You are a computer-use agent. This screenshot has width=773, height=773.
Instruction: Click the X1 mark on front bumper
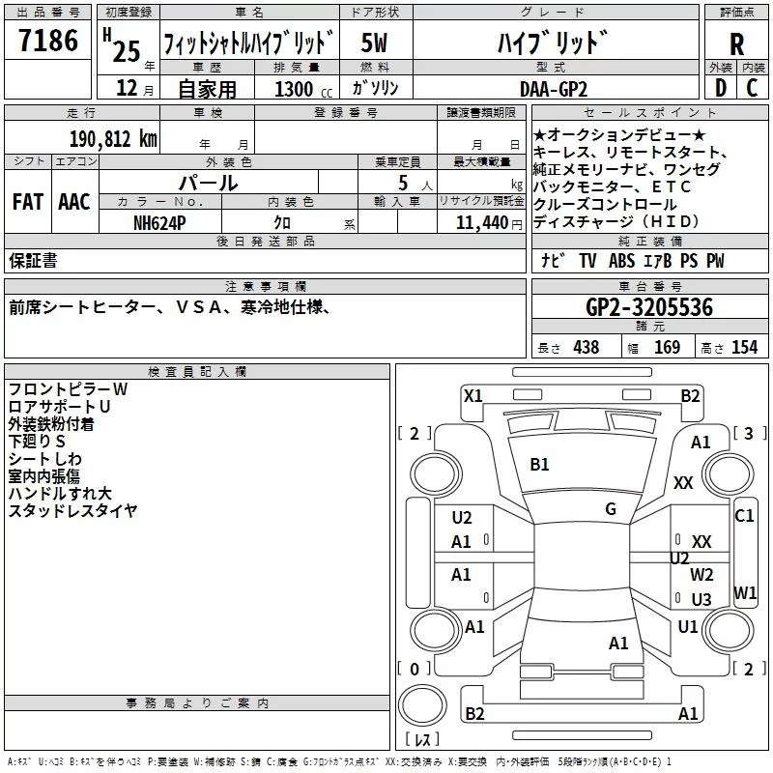click(472, 396)
